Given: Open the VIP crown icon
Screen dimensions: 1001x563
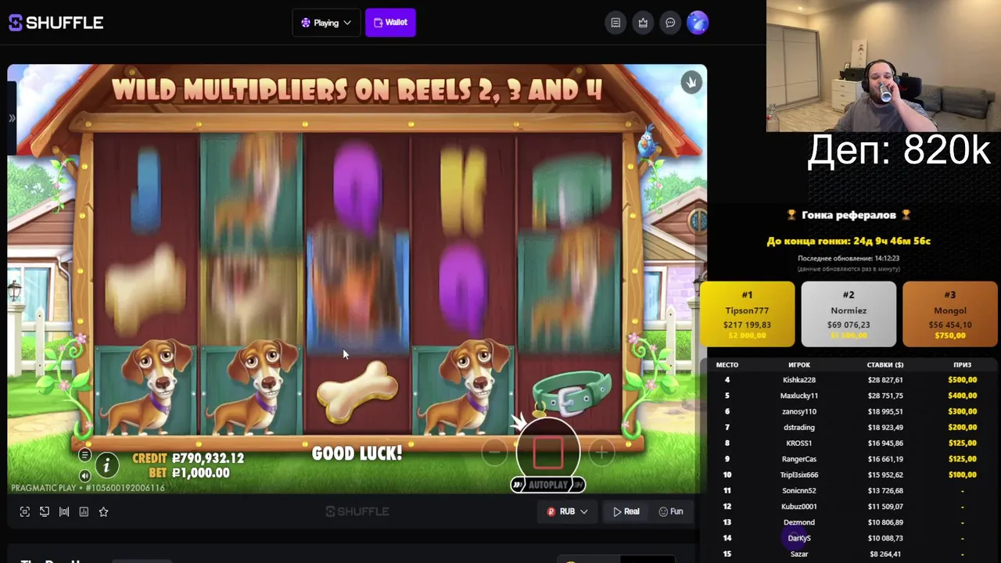Looking at the screenshot, I should coord(643,23).
